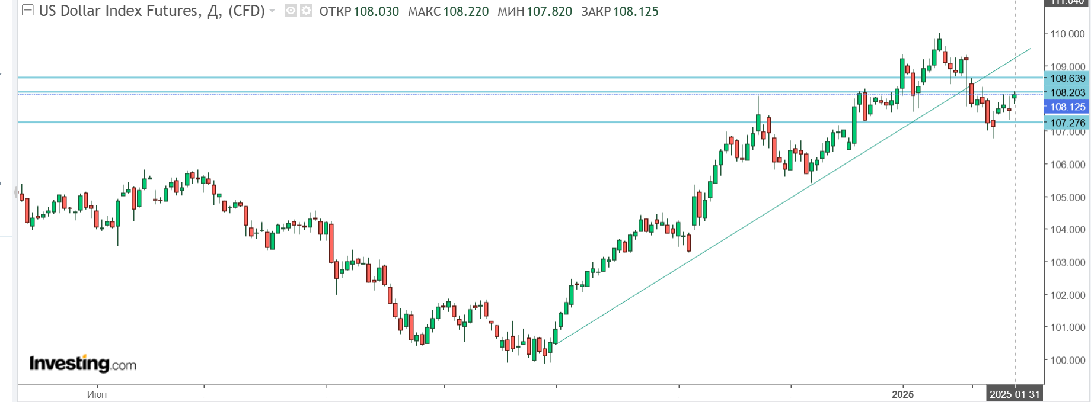Select the 108.639 horizontal line price label
Viewport: 1091px width, 402px height.
[x=1067, y=78]
